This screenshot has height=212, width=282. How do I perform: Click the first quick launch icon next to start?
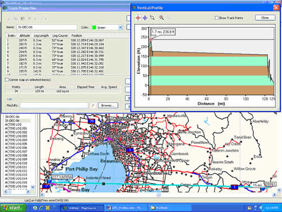(x=35, y=208)
